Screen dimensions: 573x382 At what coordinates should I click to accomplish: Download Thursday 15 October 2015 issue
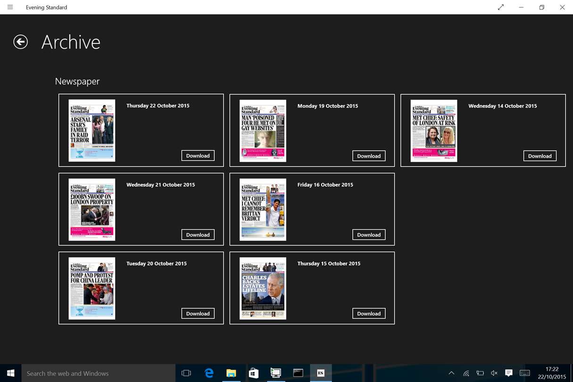(369, 313)
